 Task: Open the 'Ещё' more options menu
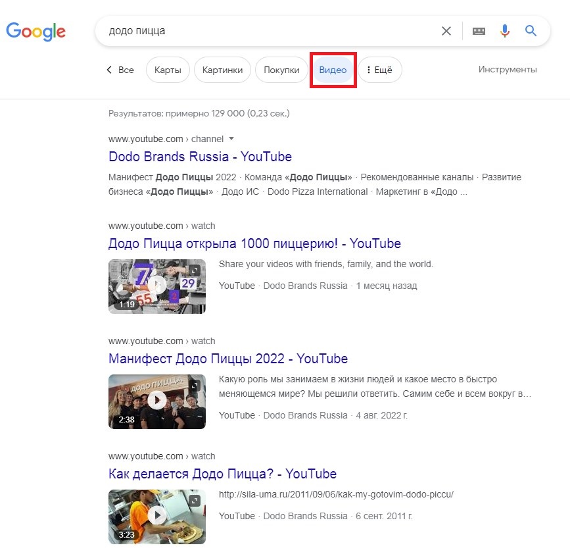pos(380,70)
